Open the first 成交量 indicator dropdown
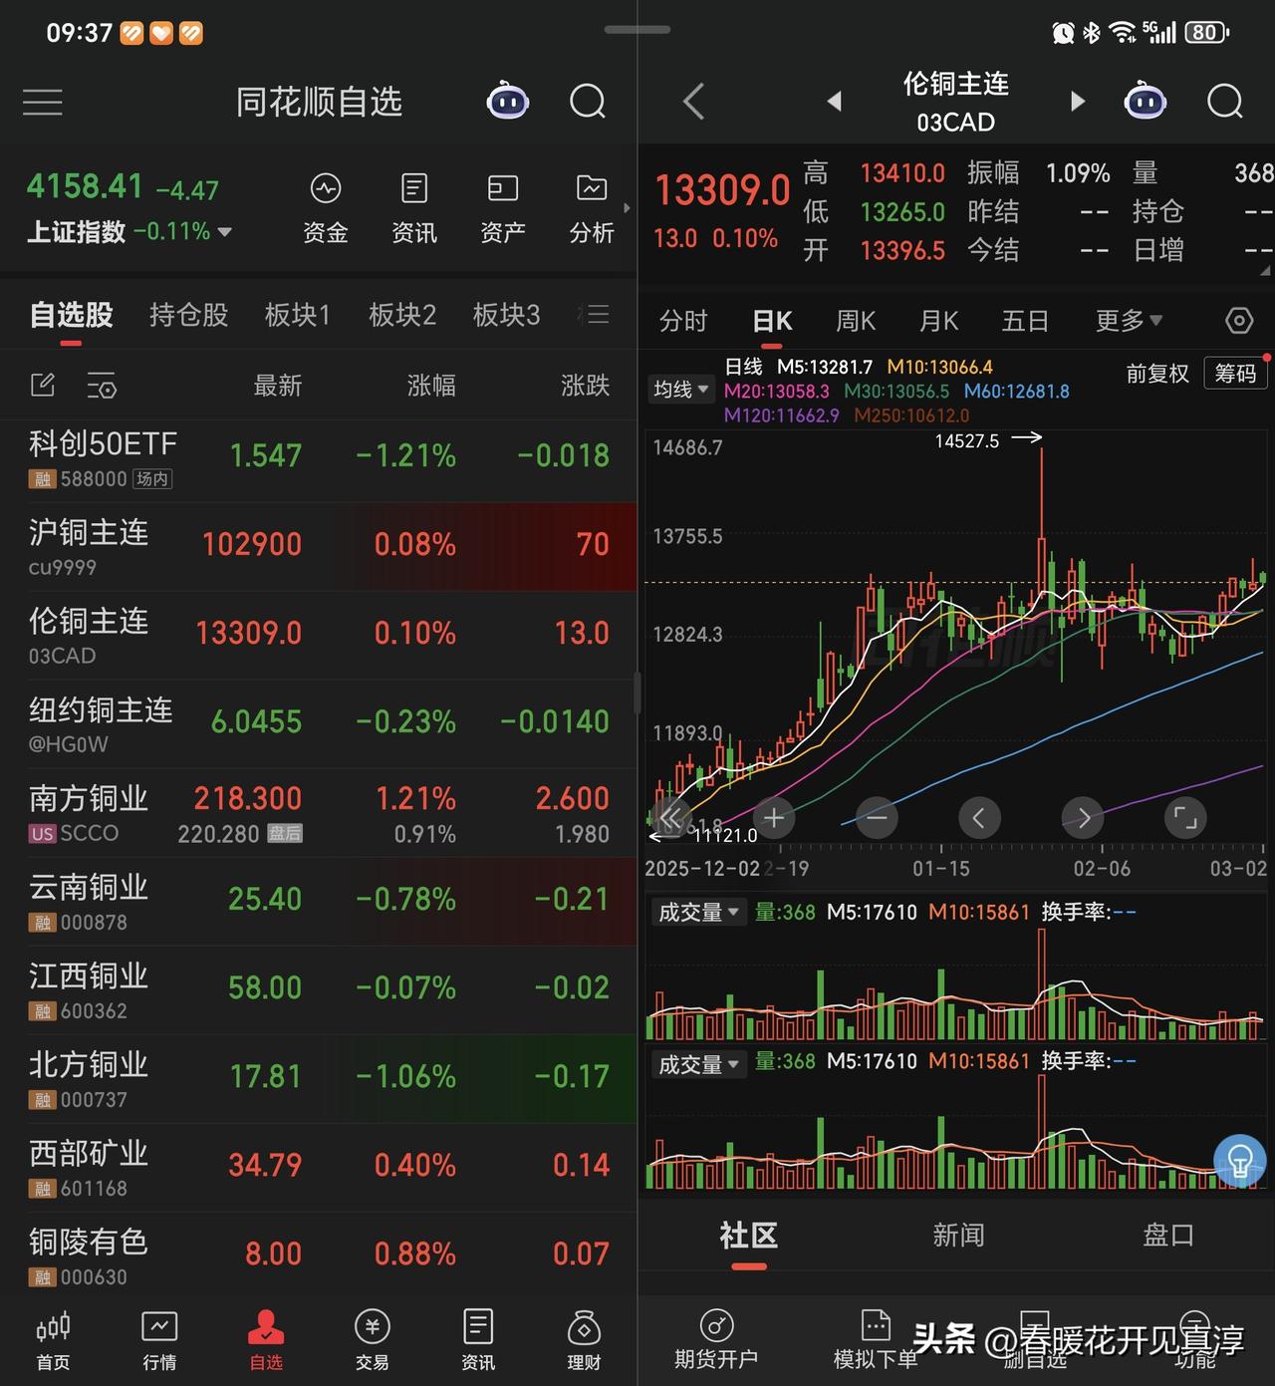 coord(698,912)
